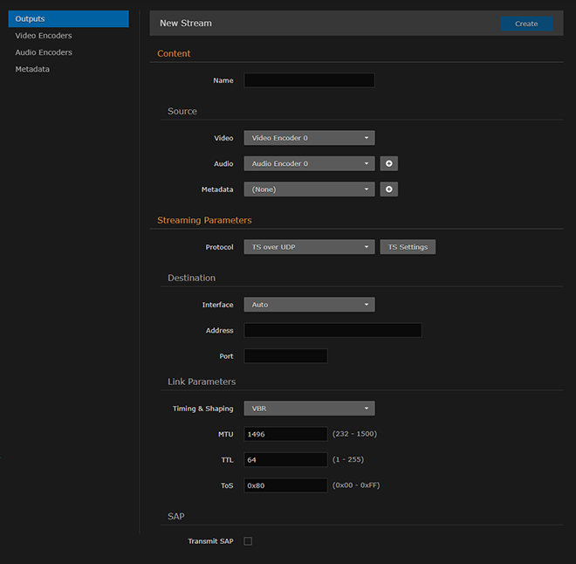Expand the Timing & Shaping VBR dropdown
Screen dimensions: 576x564
click(309, 409)
